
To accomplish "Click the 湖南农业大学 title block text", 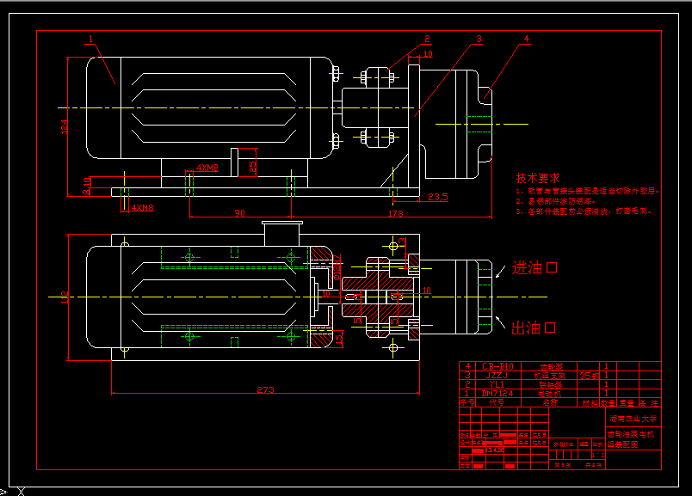I will coord(633,419).
